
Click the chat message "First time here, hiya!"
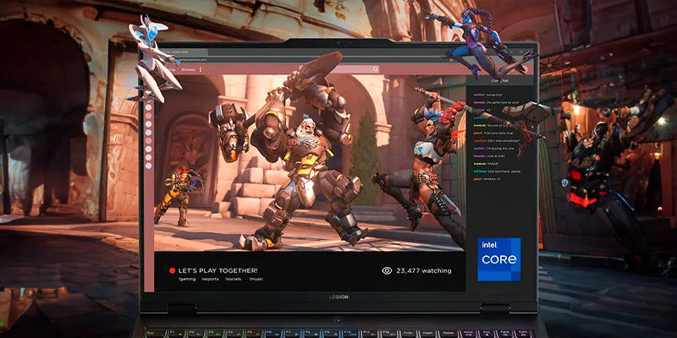pos(498,133)
